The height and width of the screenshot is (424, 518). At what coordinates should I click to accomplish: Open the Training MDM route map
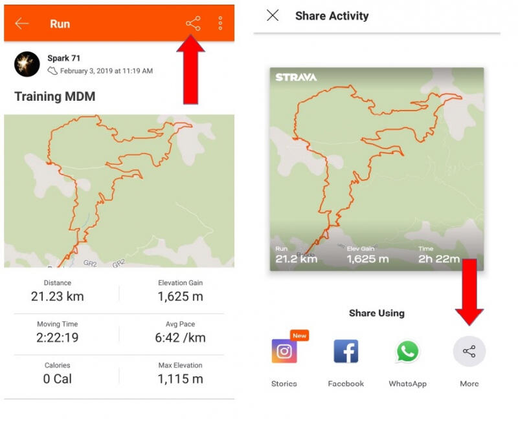tap(119, 191)
